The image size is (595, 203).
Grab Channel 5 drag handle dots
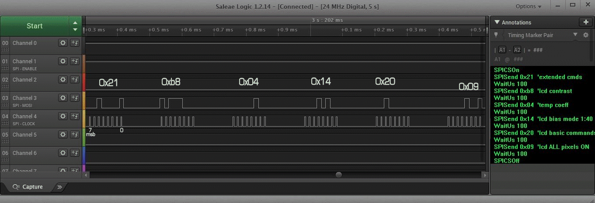pos(5,141)
